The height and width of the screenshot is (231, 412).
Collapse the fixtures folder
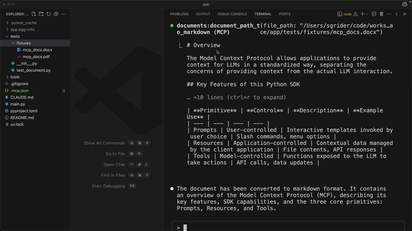click(x=23, y=43)
